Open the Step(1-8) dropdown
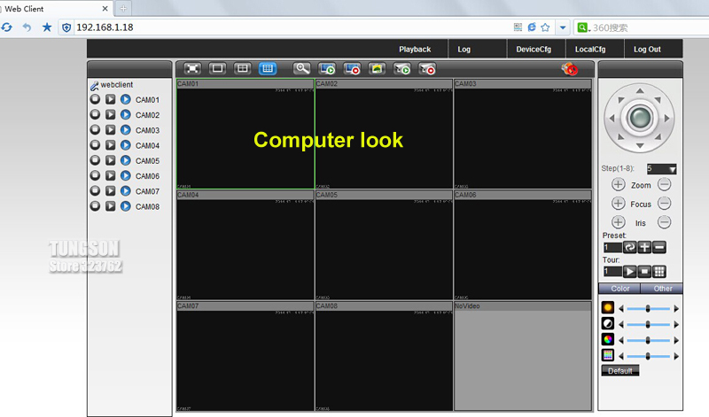The height and width of the screenshot is (417, 709). pyautogui.click(x=671, y=168)
